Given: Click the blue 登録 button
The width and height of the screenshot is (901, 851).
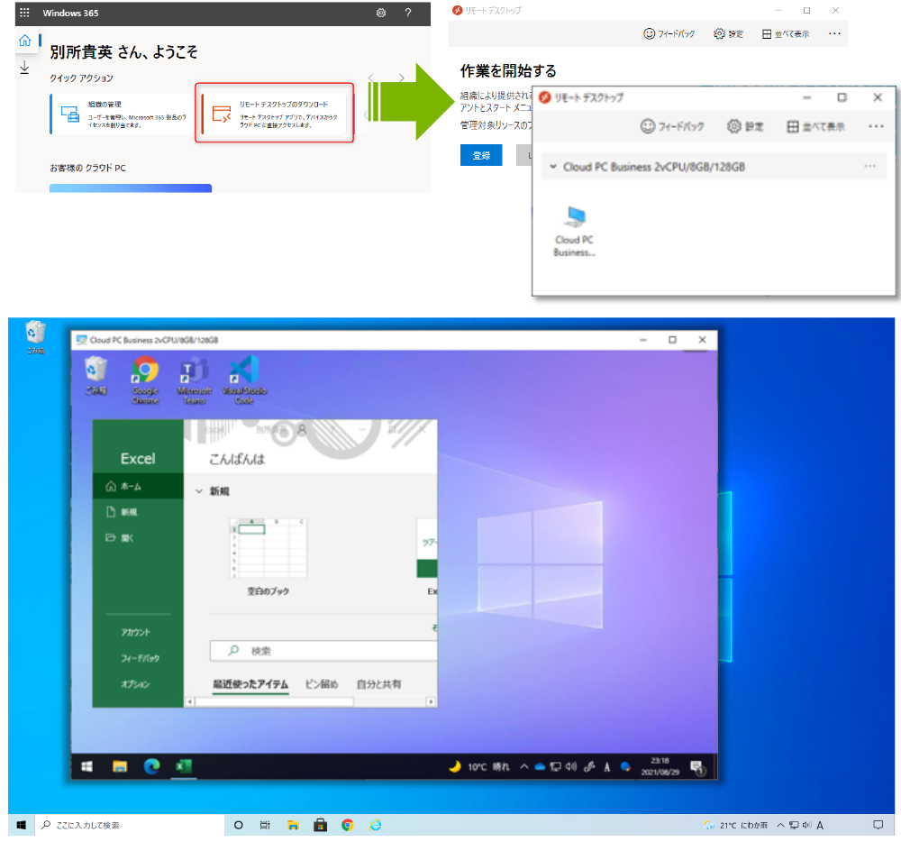Looking at the screenshot, I should click(x=481, y=155).
